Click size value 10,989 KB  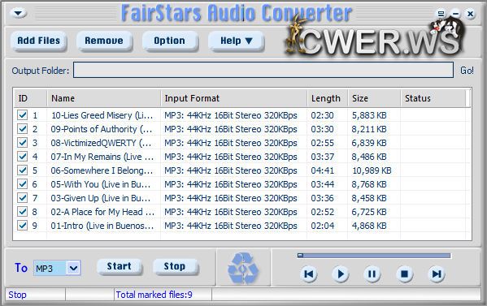coord(372,170)
